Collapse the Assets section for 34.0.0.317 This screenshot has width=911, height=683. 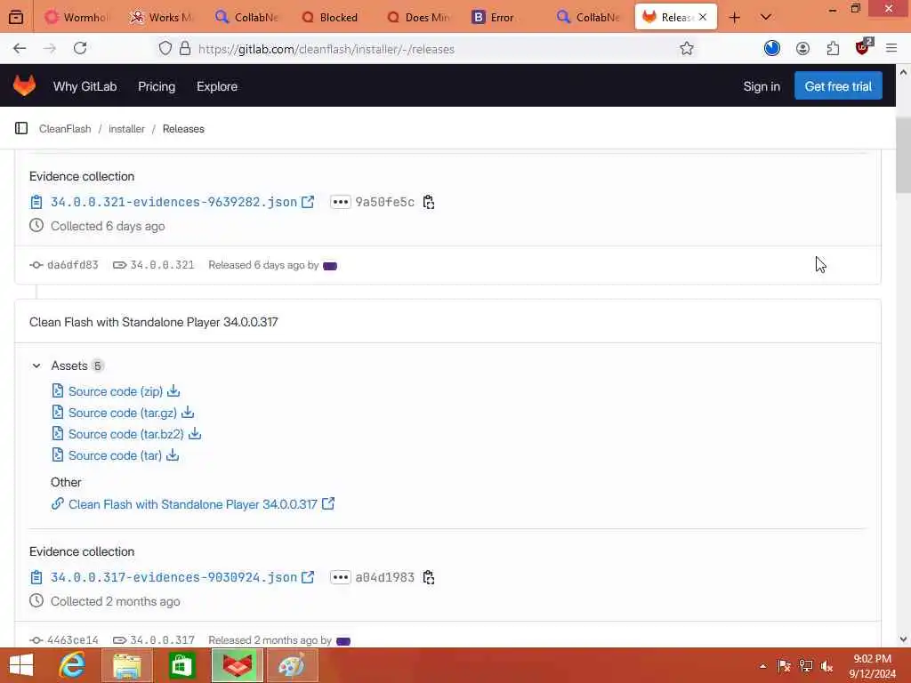[36, 366]
